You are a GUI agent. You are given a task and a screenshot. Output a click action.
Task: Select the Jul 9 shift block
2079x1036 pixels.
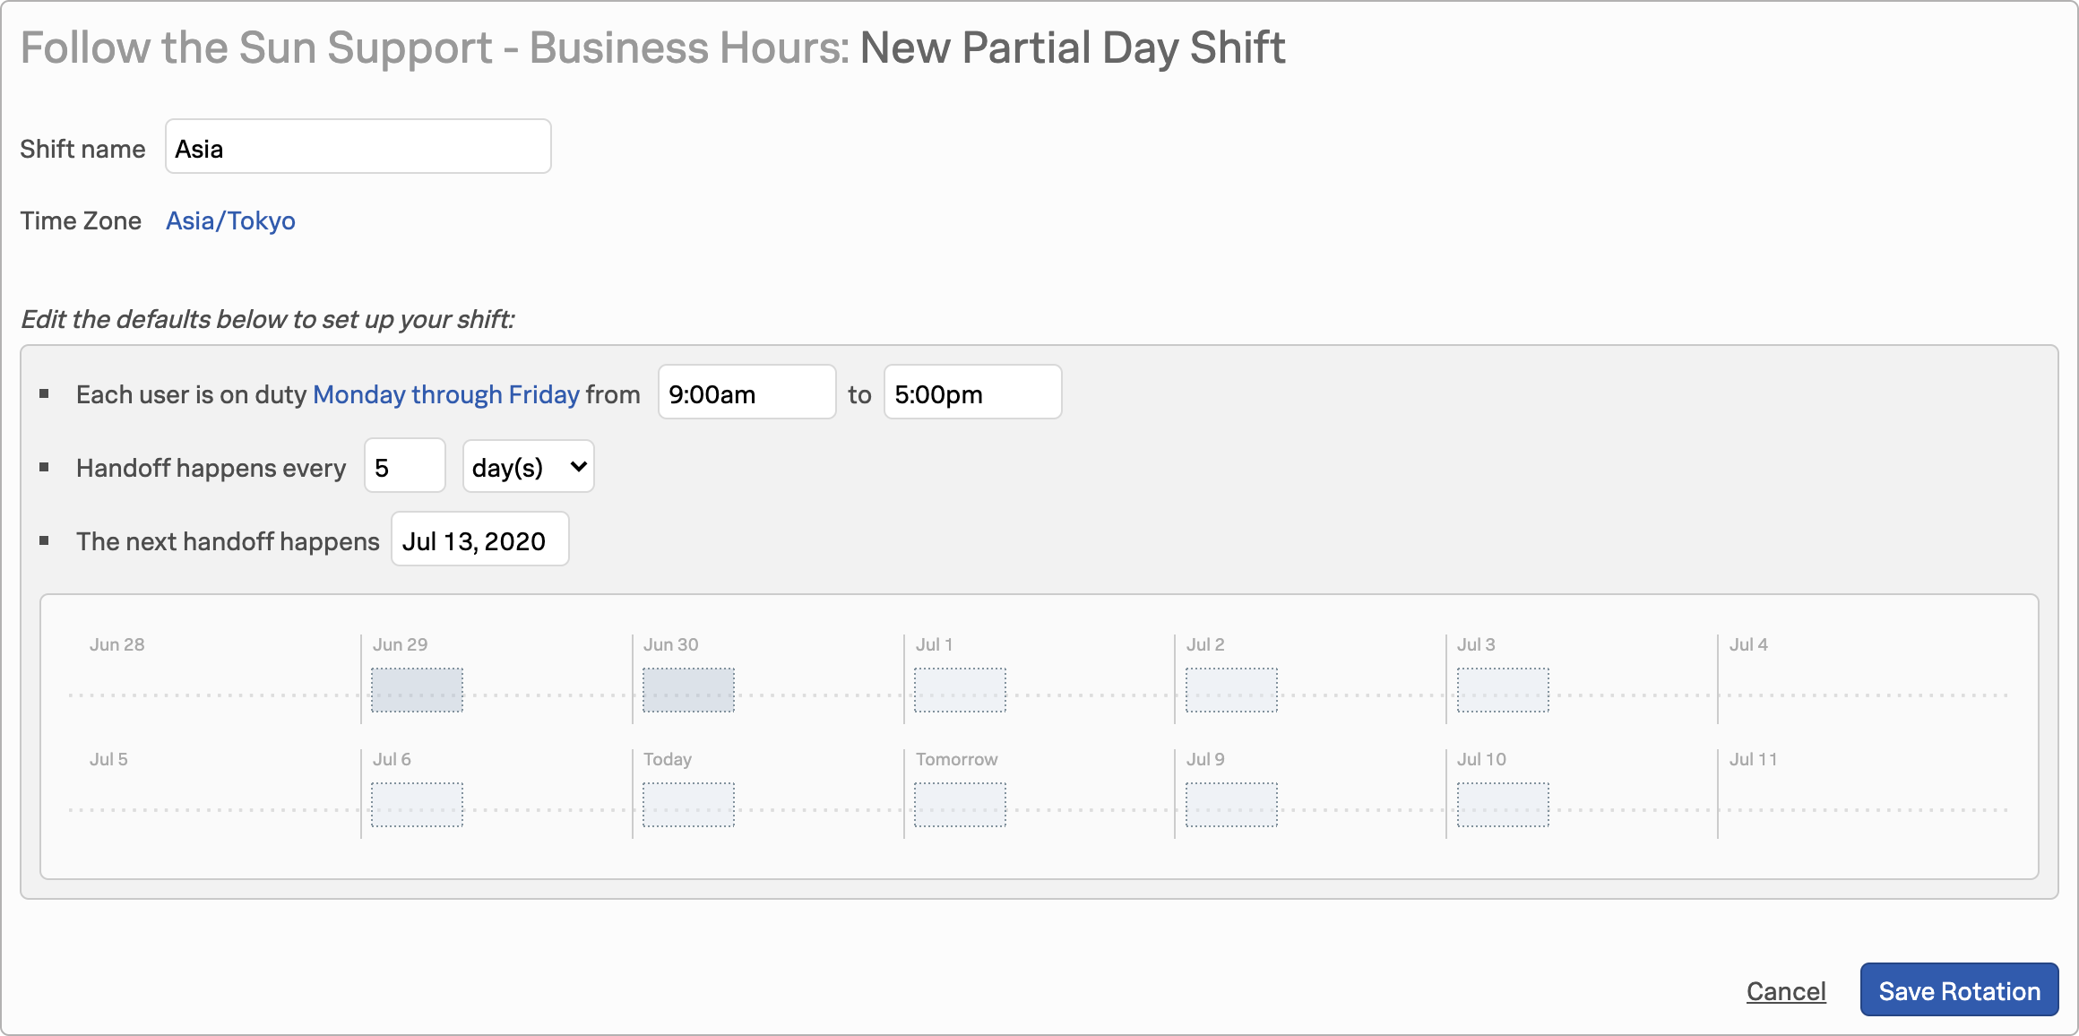[1231, 805]
